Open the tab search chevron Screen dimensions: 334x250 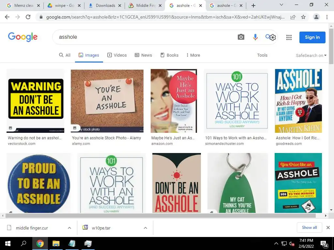coord(281,5)
